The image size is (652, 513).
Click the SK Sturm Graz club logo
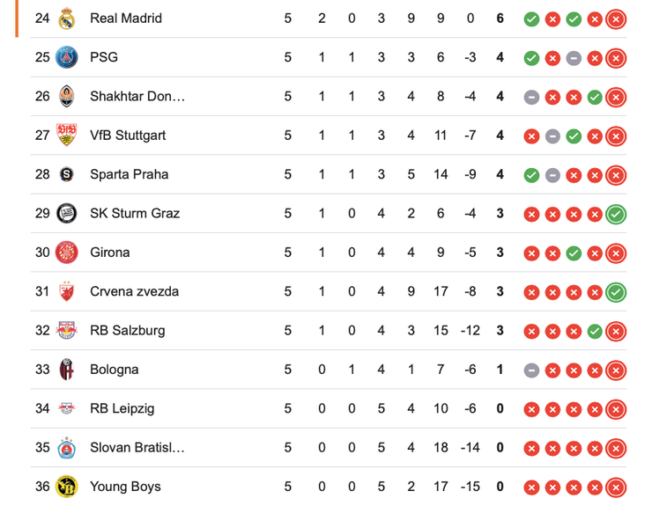tap(67, 213)
